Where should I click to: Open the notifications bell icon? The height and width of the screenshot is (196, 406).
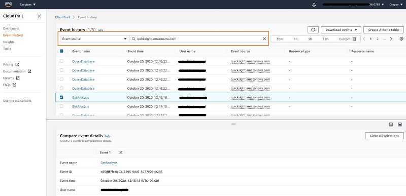click(314, 5)
